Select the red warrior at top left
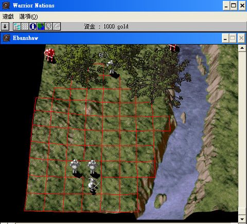Screen dimensions: 247x224 [x=49, y=55]
